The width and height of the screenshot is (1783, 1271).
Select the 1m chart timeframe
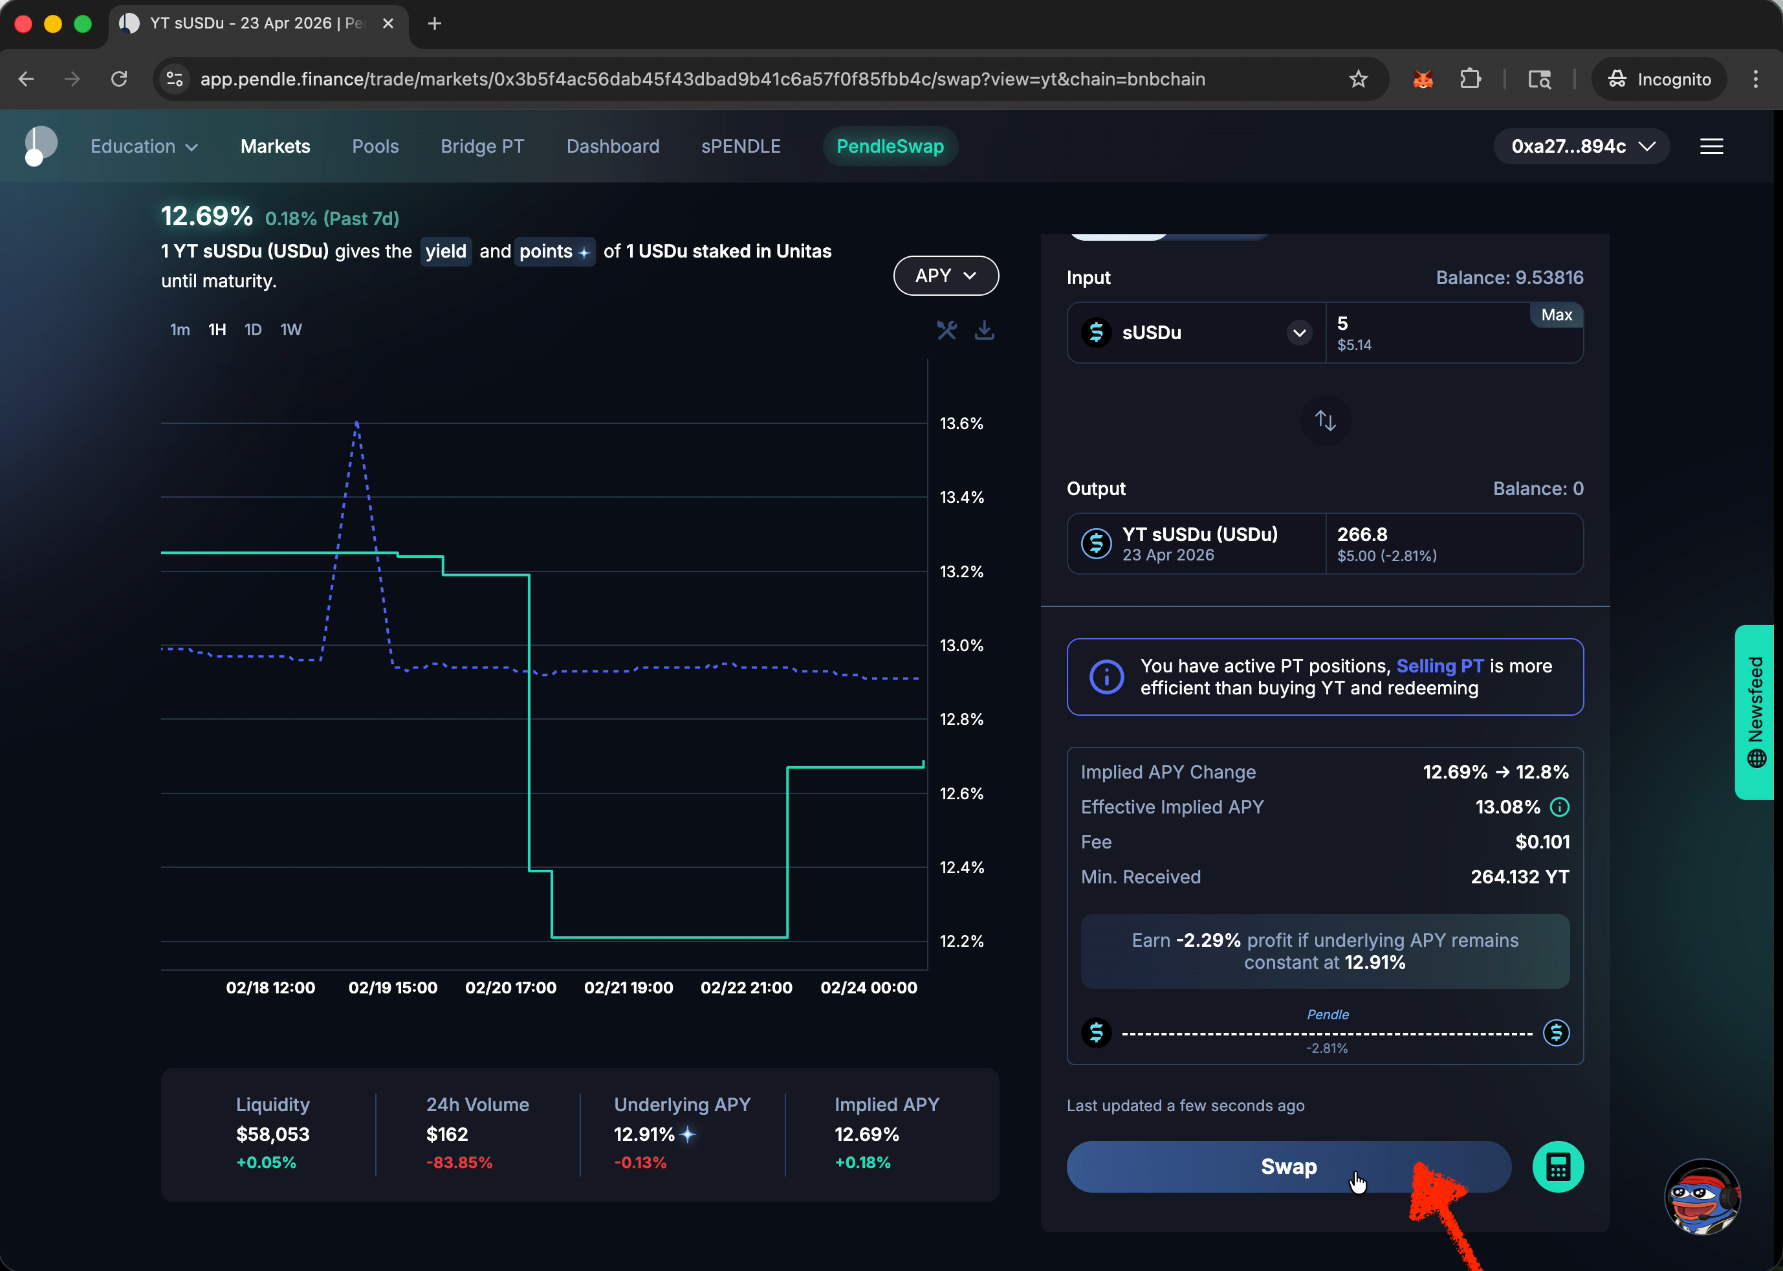point(180,329)
